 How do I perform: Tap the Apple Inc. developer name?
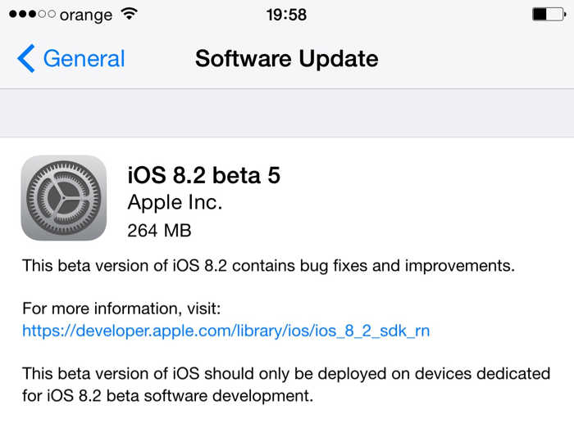coord(175,202)
